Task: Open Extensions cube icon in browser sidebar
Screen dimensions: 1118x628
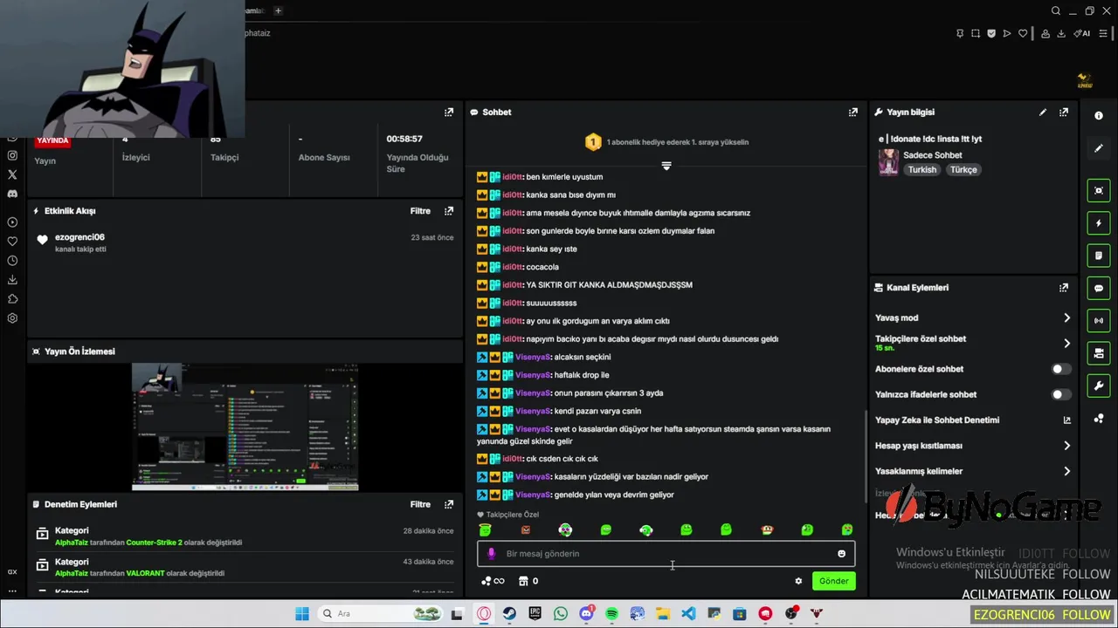Action: [12, 299]
